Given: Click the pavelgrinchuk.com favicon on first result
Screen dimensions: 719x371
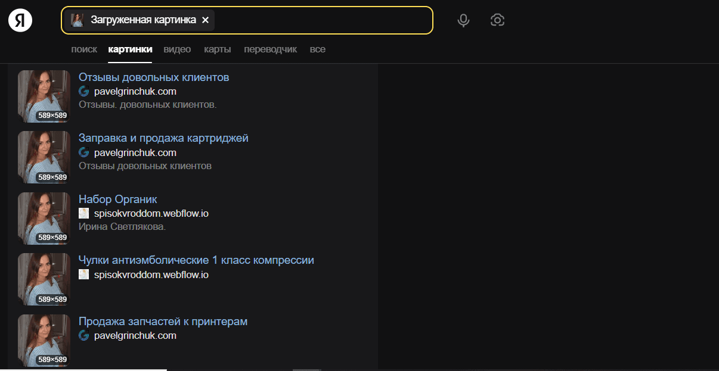Looking at the screenshot, I should click(83, 91).
